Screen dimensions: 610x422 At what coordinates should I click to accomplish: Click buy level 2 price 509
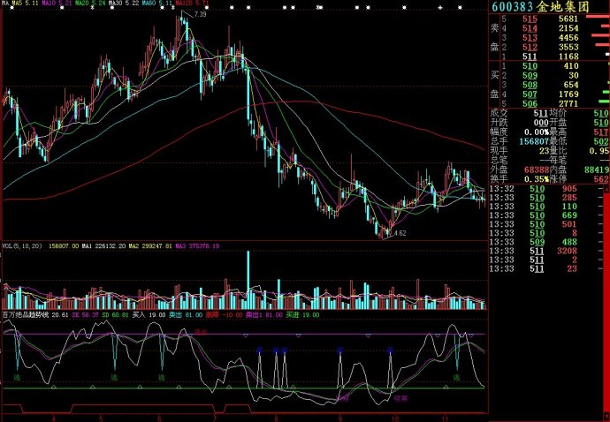click(x=530, y=75)
